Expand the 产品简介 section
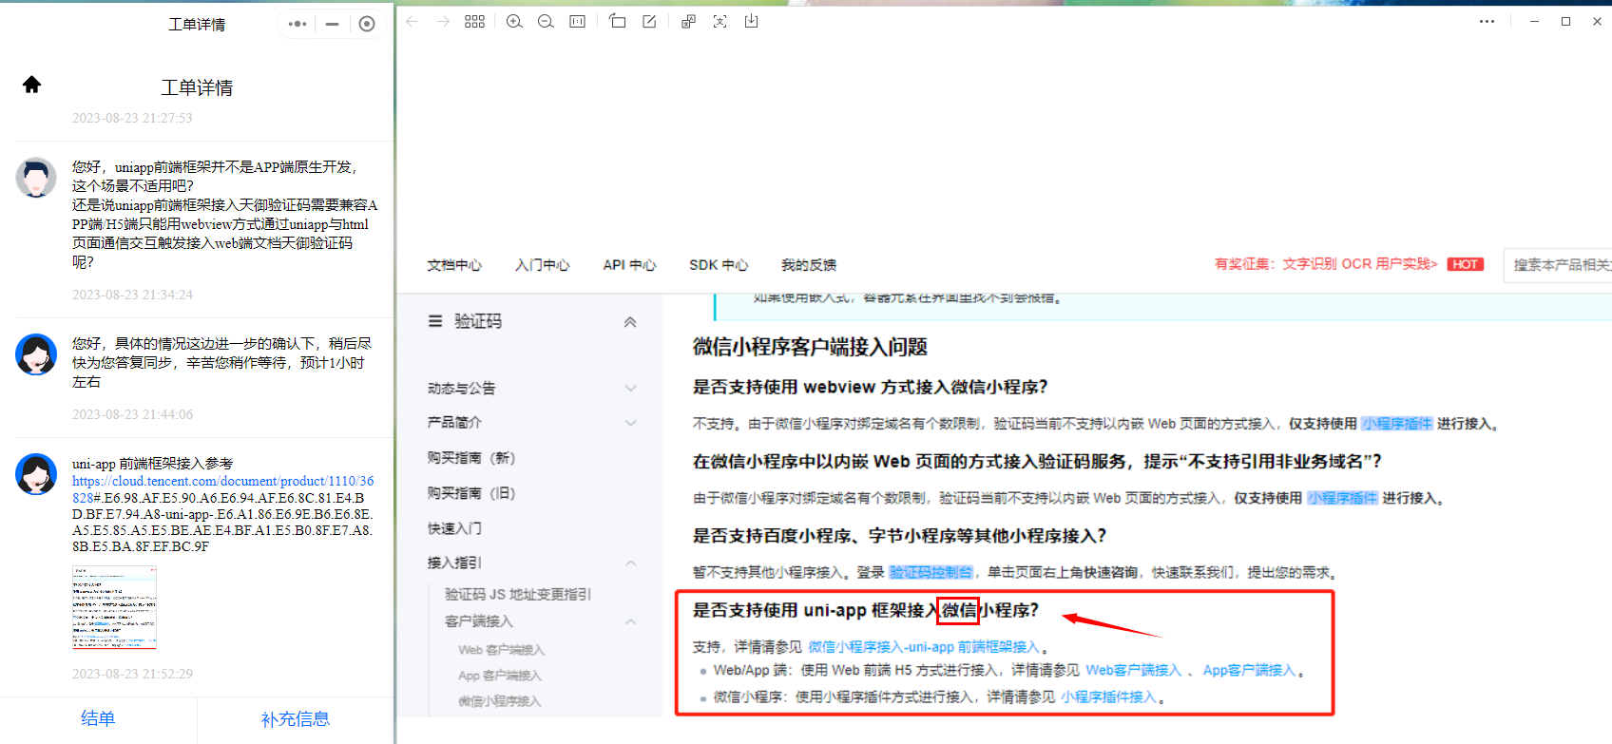 [630, 423]
